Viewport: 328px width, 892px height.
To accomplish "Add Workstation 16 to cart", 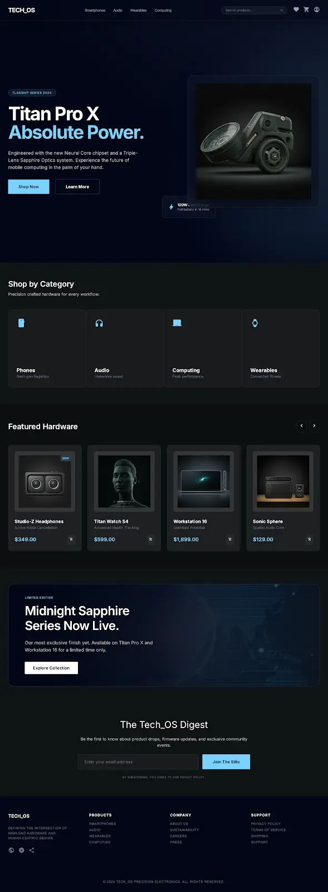I will pyautogui.click(x=230, y=539).
